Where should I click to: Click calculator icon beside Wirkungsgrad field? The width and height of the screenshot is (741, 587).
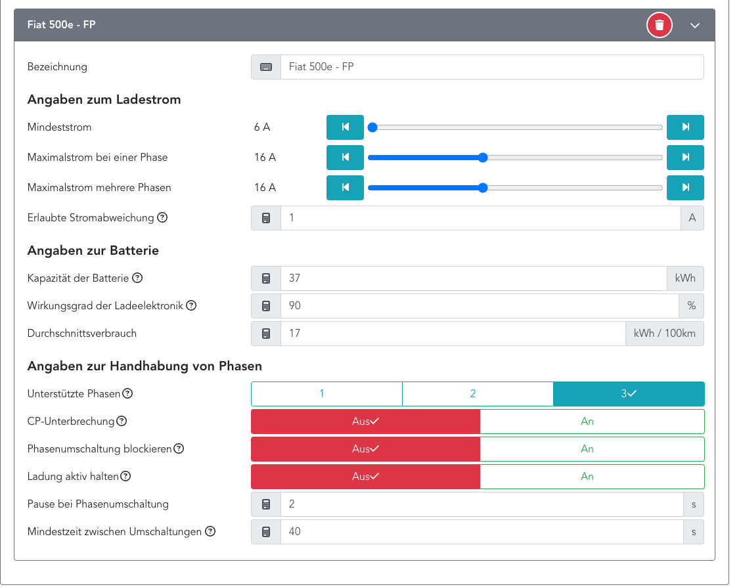[x=266, y=306]
